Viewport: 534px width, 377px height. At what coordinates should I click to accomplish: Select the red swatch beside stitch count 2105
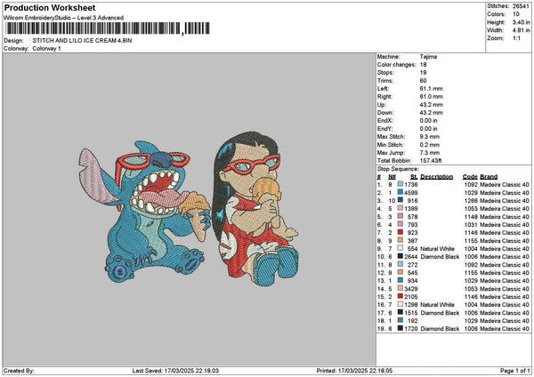[x=400, y=296]
